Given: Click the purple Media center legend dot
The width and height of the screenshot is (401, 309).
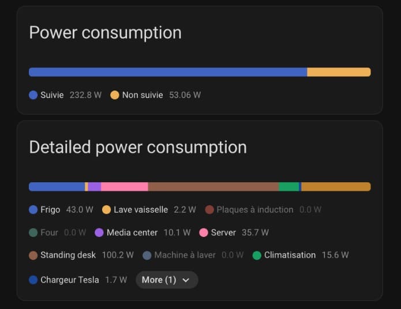Looking at the screenshot, I should (x=99, y=232).
